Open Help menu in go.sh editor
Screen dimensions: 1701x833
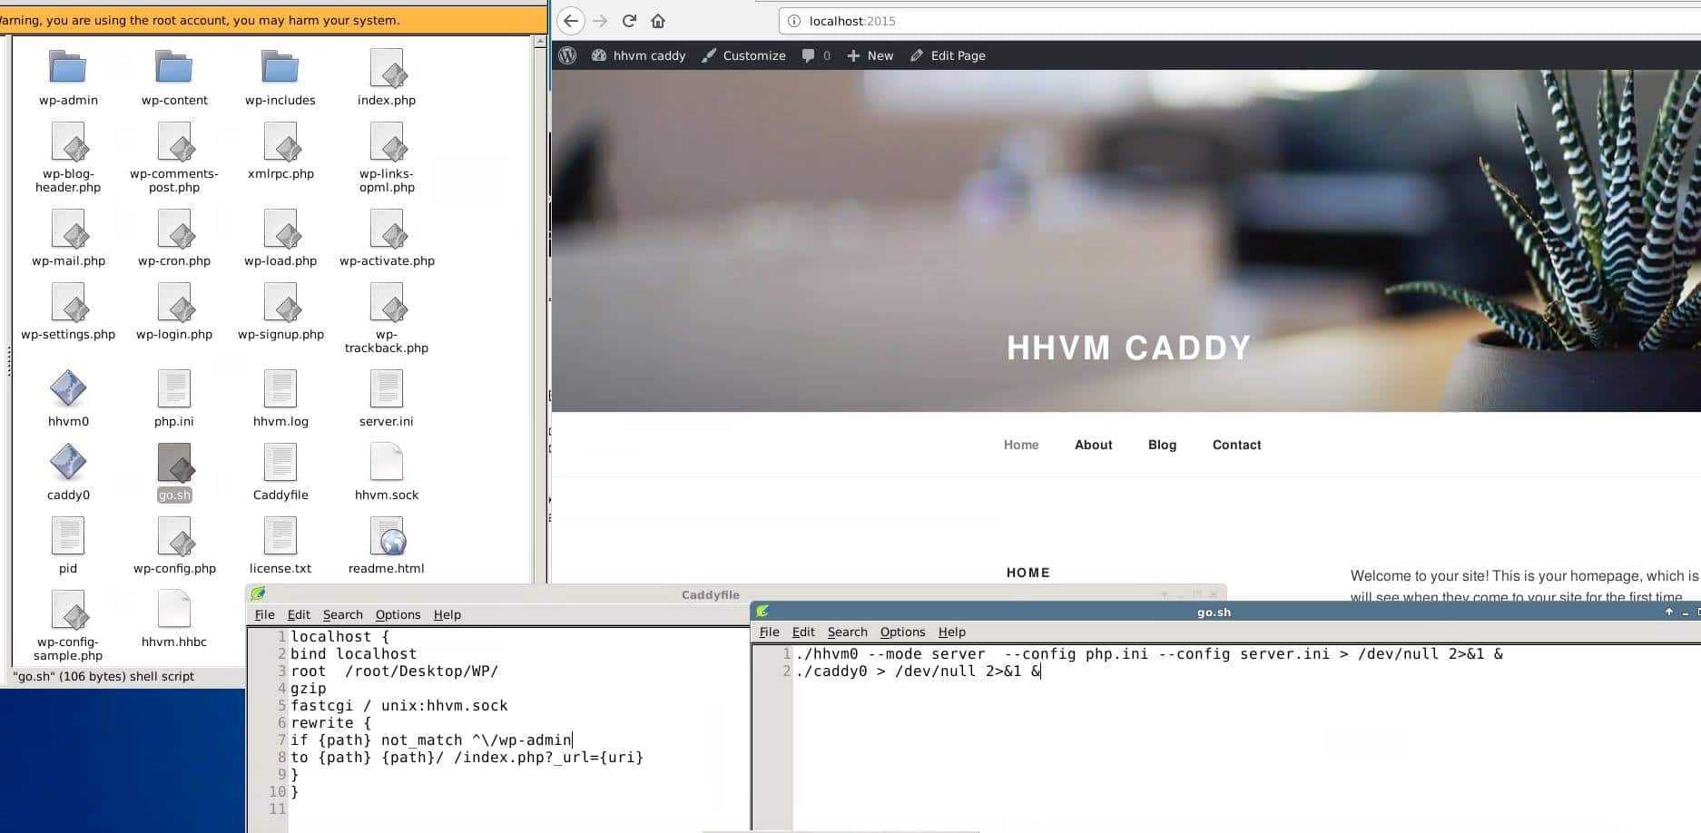[951, 632]
